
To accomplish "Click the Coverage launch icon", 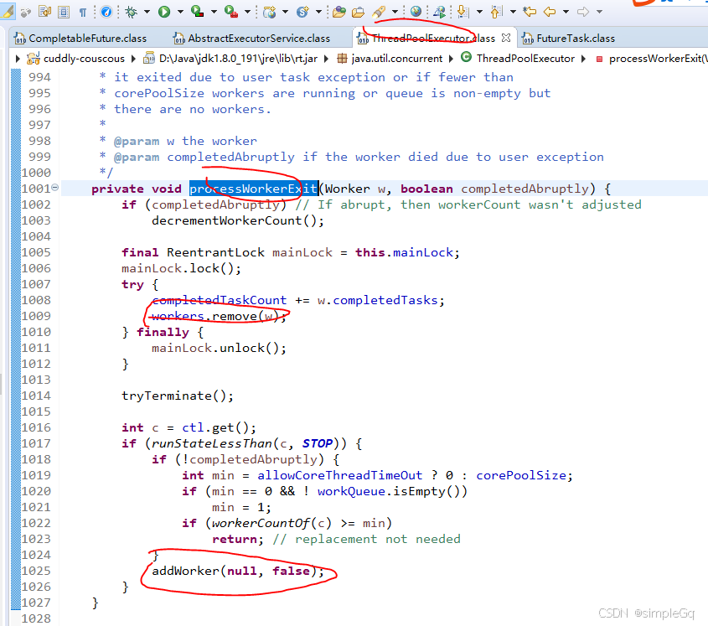I will 198,12.
